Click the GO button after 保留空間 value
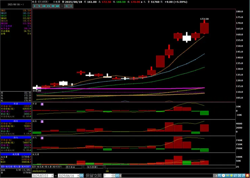 click(117, 176)
